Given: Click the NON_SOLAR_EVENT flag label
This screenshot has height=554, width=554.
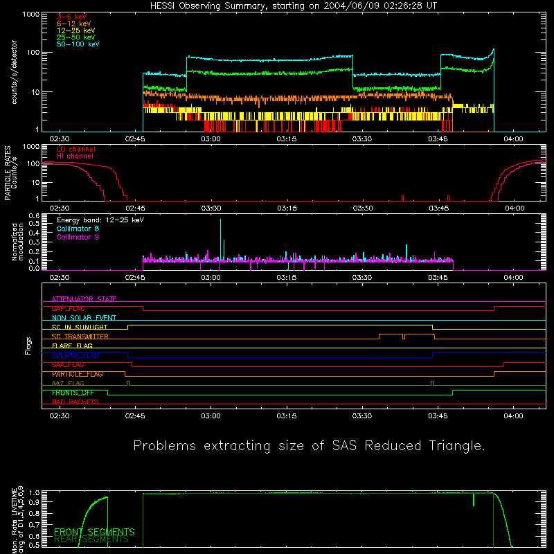Looking at the screenshot, I should [x=84, y=318].
